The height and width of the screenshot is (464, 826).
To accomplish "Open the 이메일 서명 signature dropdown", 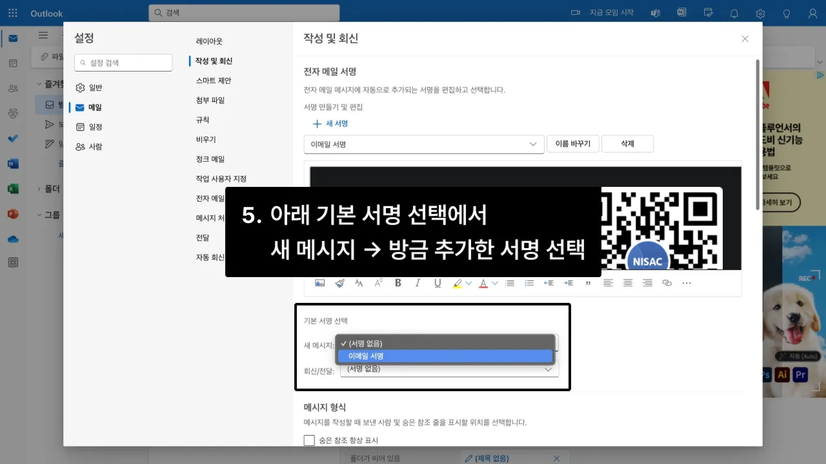I will click(x=423, y=144).
